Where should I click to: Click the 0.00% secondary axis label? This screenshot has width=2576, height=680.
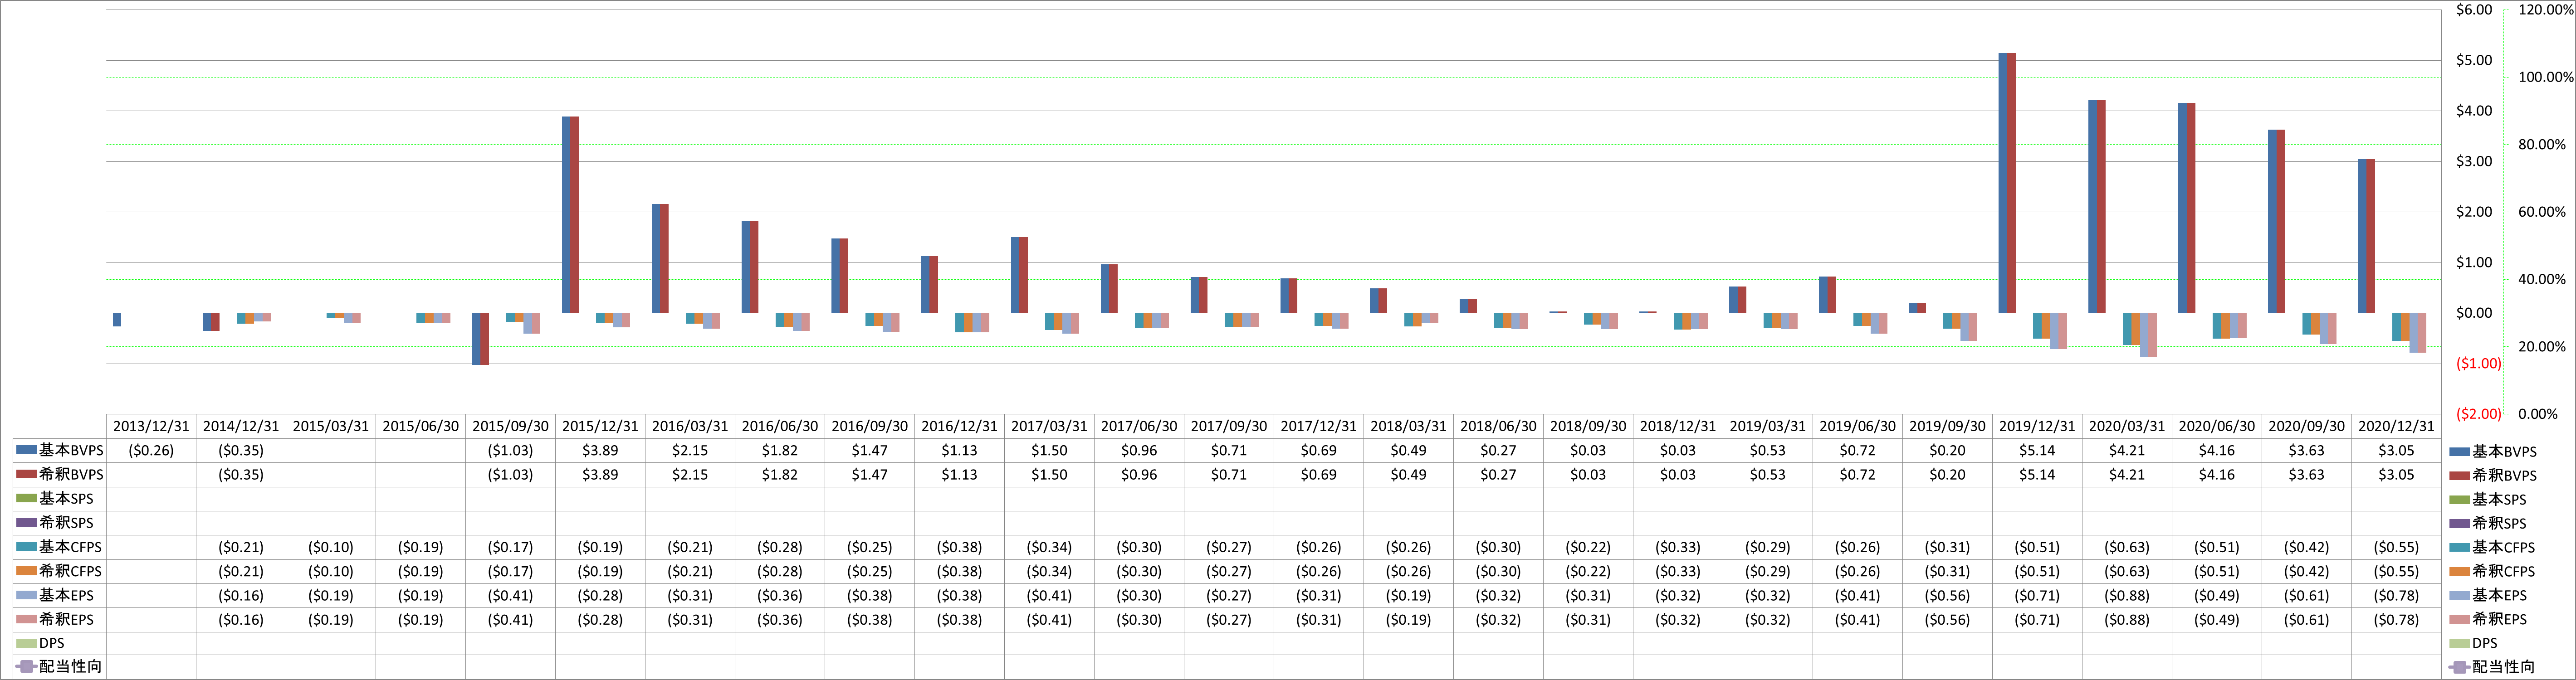[x=2538, y=414]
